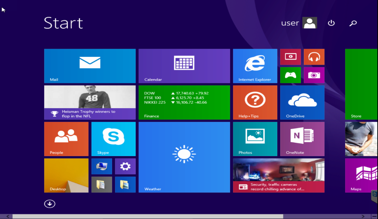Launch the Skype tile
Image resolution: width=378 pixels, height=219 pixels.
pyautogui.click(x=114, y=139)
